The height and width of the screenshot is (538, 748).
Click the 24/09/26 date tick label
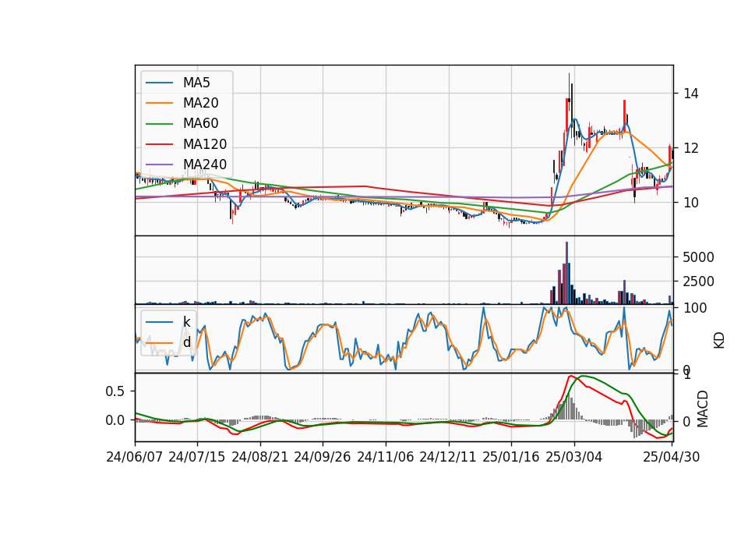click(323, 457)
